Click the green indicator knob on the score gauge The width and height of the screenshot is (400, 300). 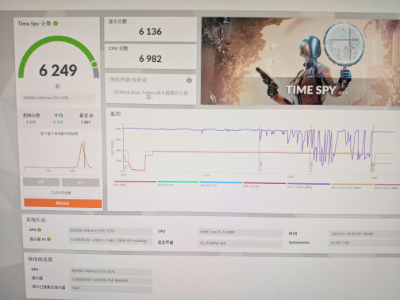click(94, 64)
